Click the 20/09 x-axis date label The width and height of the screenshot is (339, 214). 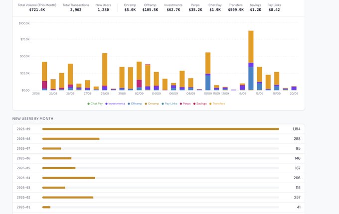coord(294,94)
